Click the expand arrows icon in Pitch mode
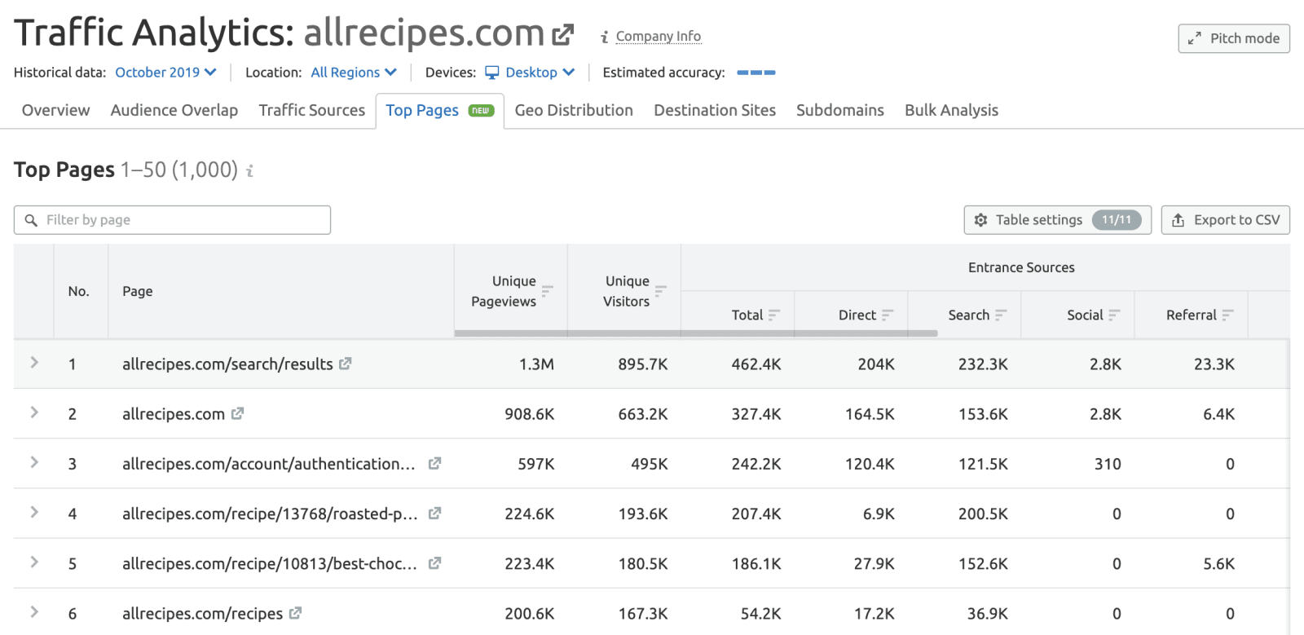The image size is (1304, 635). (x=1194, y=38)
